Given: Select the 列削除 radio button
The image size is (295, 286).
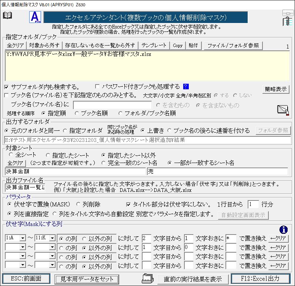Looking at the screenshot, I should point(78,204).
